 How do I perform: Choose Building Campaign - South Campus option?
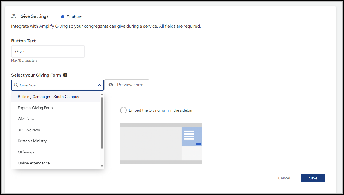point(48,97)
